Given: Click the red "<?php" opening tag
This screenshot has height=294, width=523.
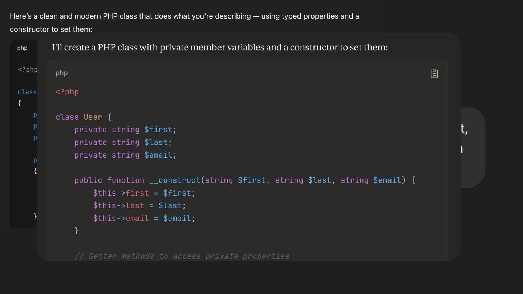Looking at the screenshot, I should pos(67,92).
